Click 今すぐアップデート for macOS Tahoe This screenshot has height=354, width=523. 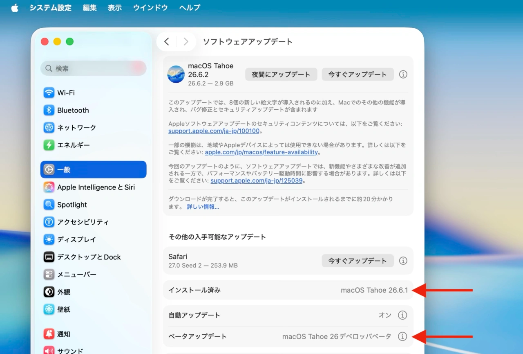tap(358, 74)
